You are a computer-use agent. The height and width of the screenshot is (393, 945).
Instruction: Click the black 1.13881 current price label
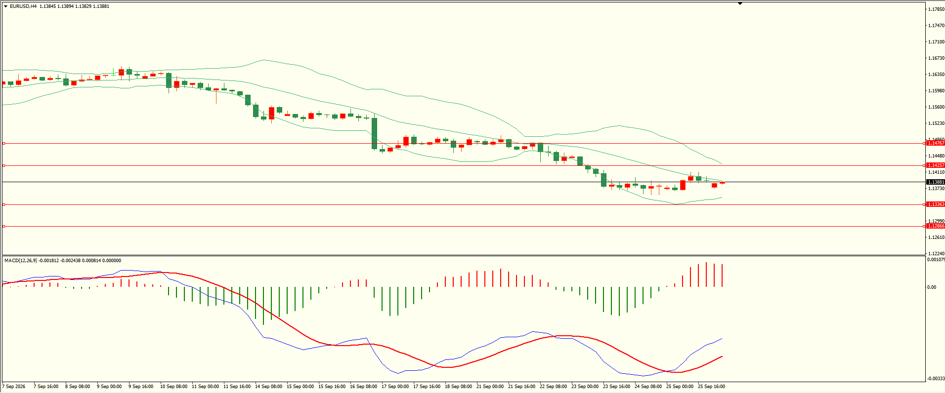click(x=935, y=182)
